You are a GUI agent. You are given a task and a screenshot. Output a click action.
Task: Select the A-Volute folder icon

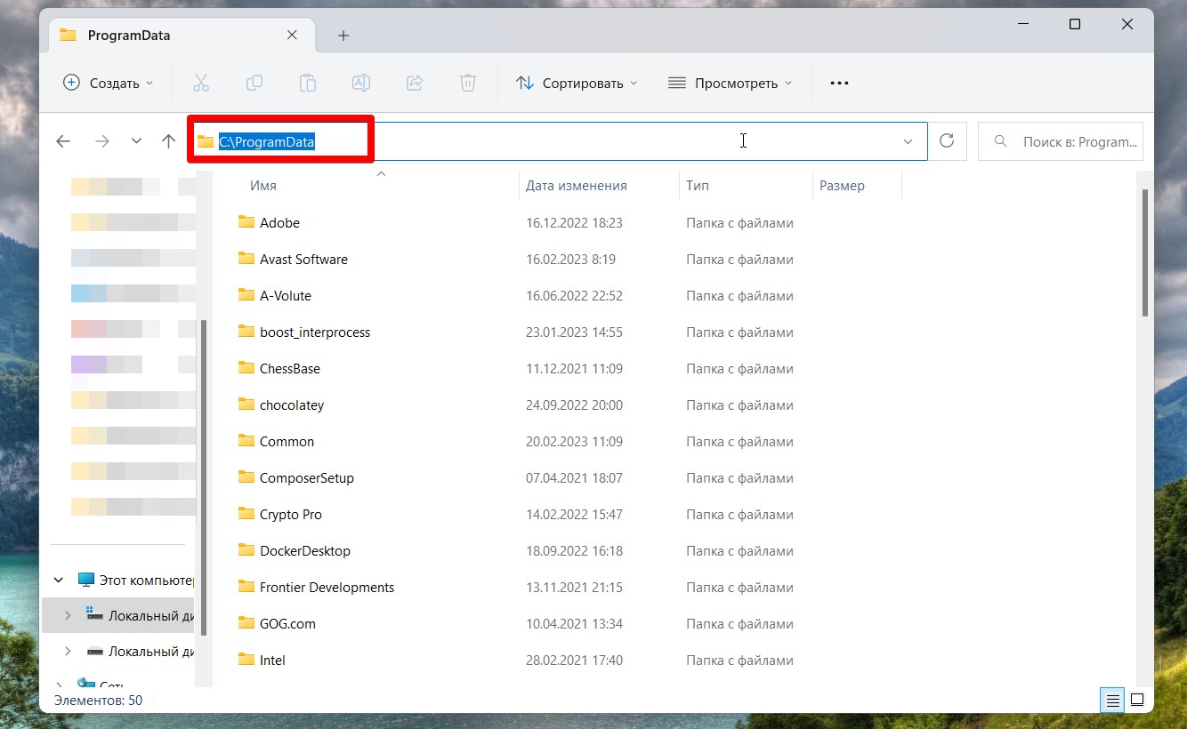(x=246, y=295)
